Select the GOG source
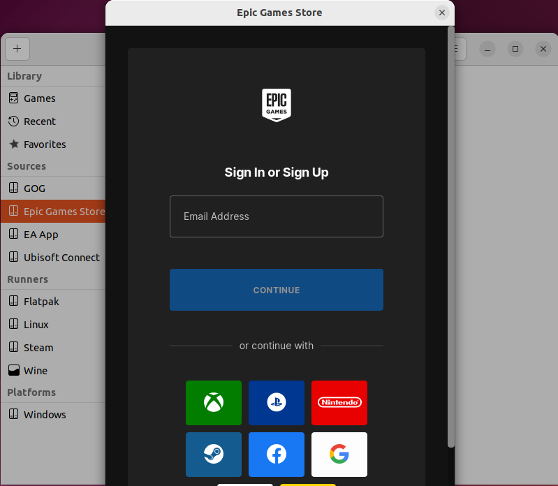This screenshot has width=558, height=486. pyautogui.click(x=53, y=189)
